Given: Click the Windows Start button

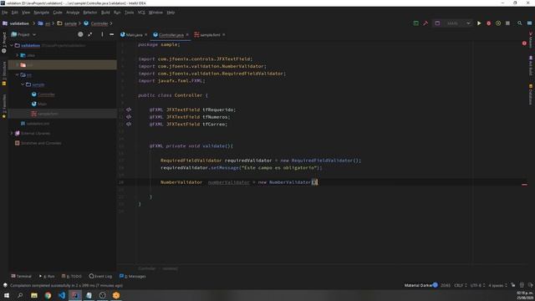Looking at the screenshot, I should tap(7, 295).
